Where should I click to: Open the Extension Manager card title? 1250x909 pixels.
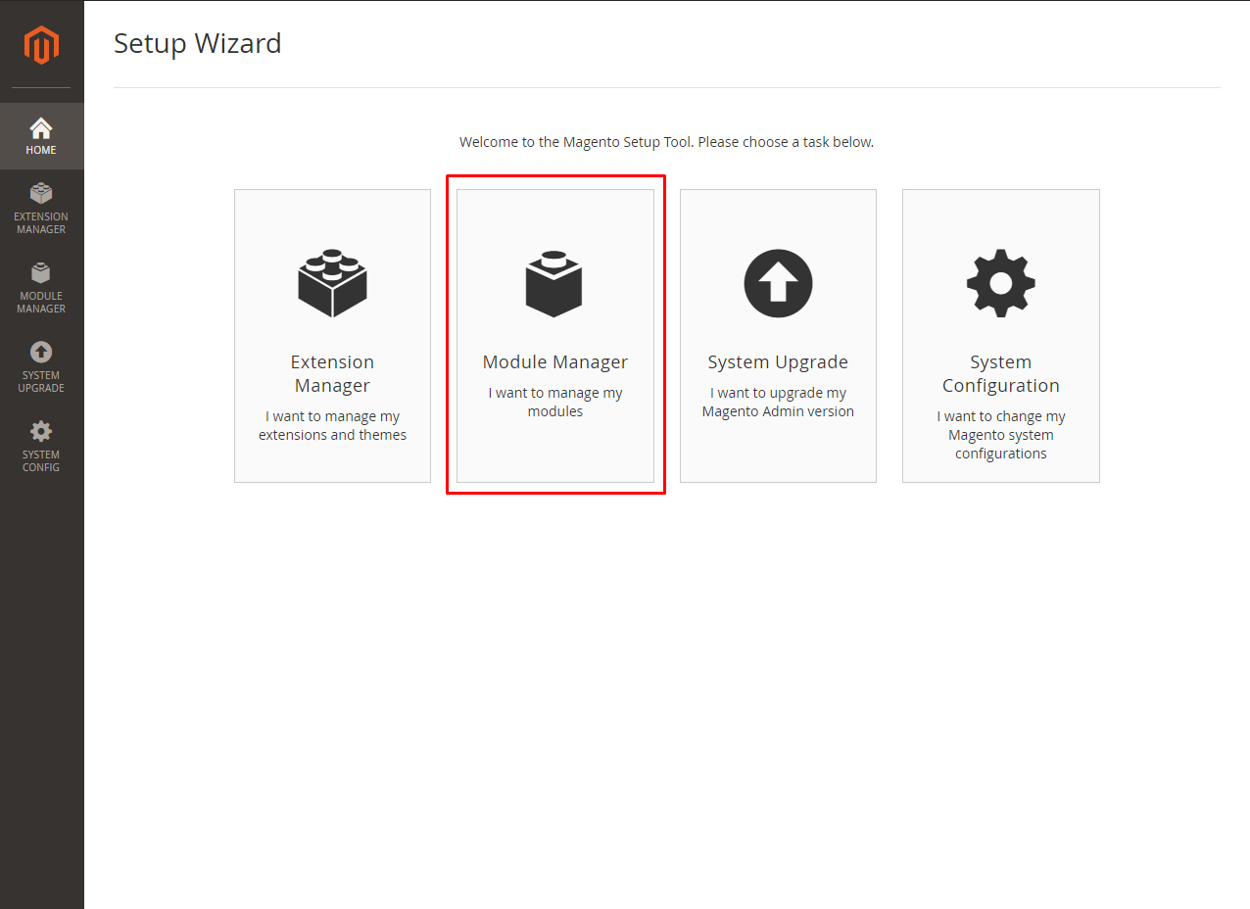[x=333, y=374]
